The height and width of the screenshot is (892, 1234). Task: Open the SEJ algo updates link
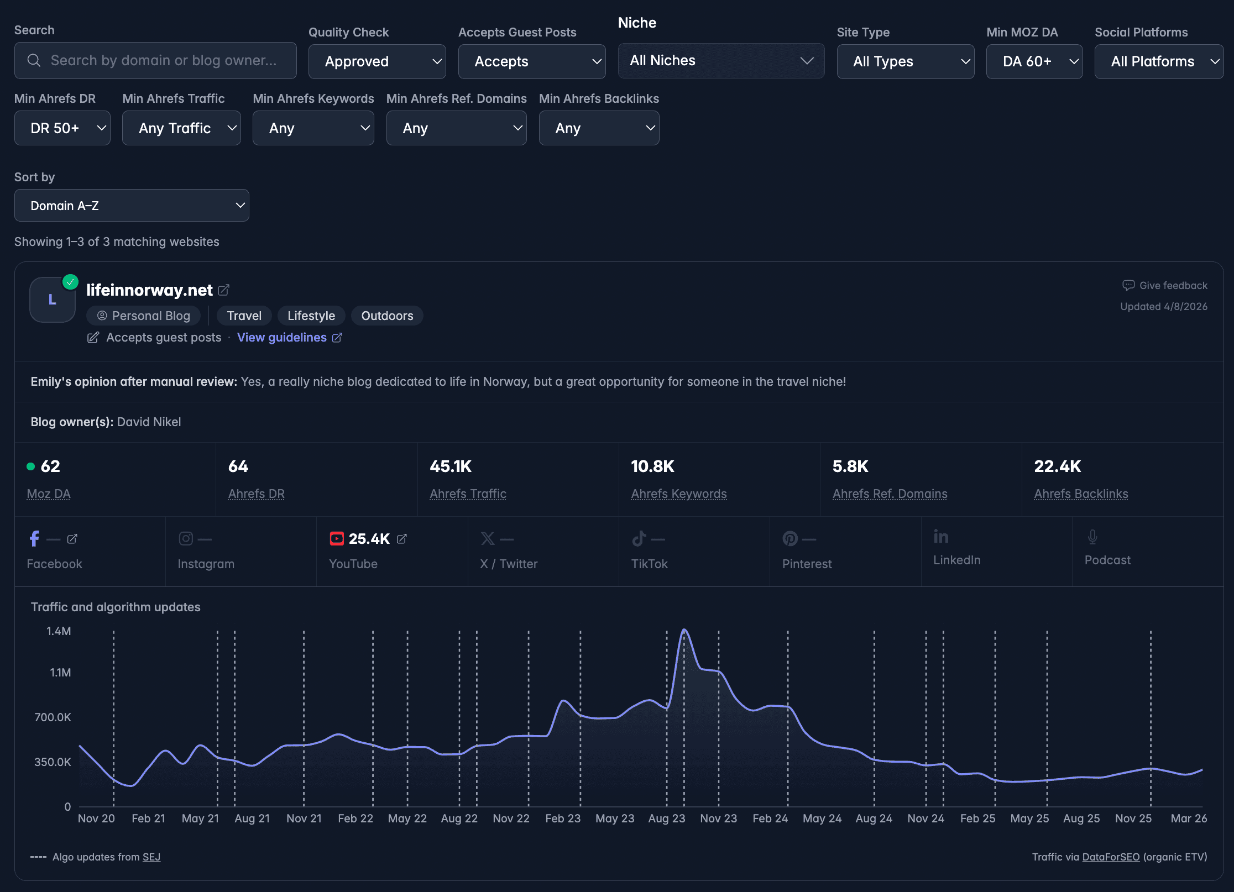tap(151, 857)
